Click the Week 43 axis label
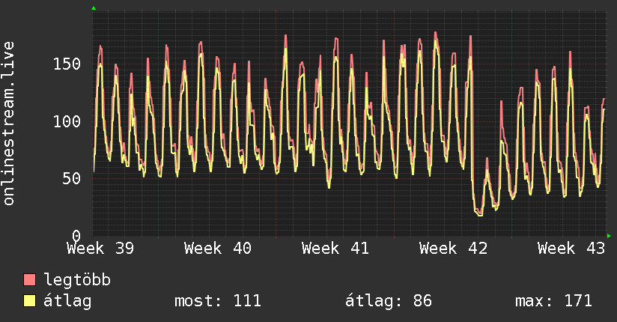 [571, 249]
